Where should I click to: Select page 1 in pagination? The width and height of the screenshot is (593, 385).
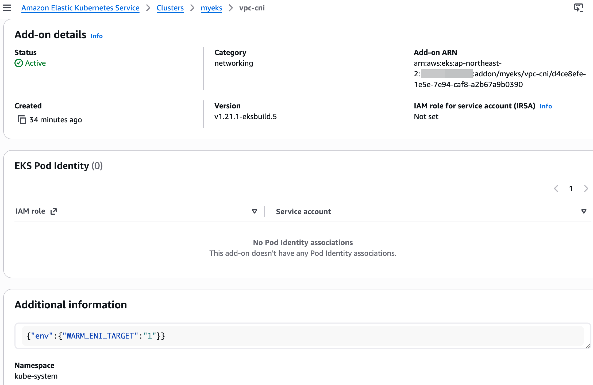[x=571, y=188]
